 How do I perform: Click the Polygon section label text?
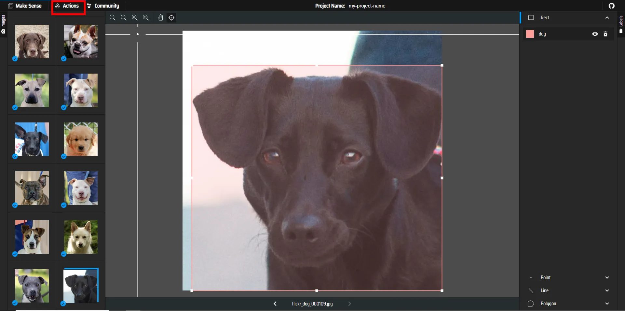[x=548, y=304]
